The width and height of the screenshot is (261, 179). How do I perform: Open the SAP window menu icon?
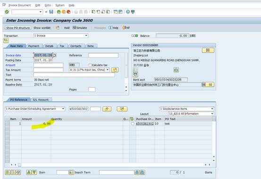point(4,5)
